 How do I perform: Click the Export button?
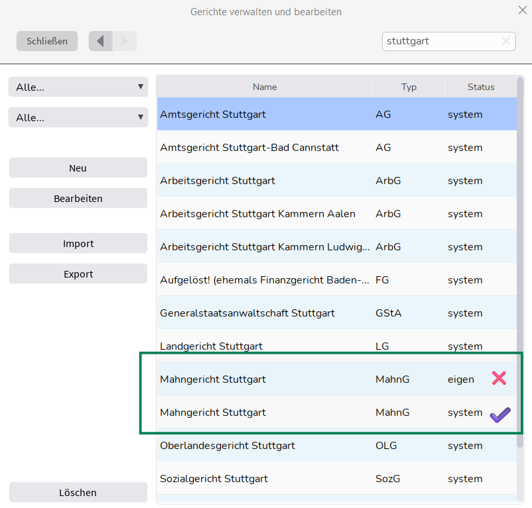[78, 274]
